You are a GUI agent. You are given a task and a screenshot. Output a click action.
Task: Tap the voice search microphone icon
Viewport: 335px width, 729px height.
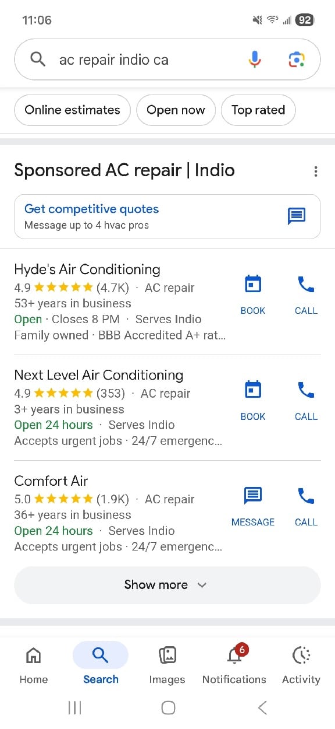(x=254, y=59)
